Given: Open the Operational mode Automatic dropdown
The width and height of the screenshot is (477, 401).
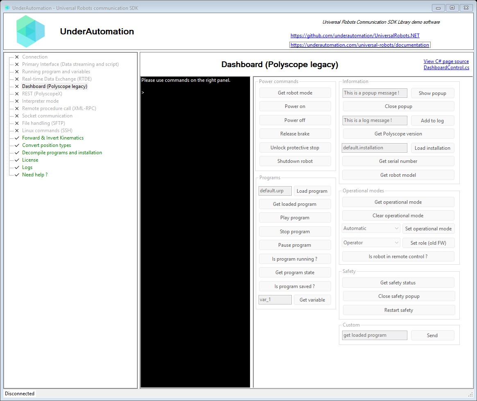Looking at the screenshot, I should coord(370,228).
